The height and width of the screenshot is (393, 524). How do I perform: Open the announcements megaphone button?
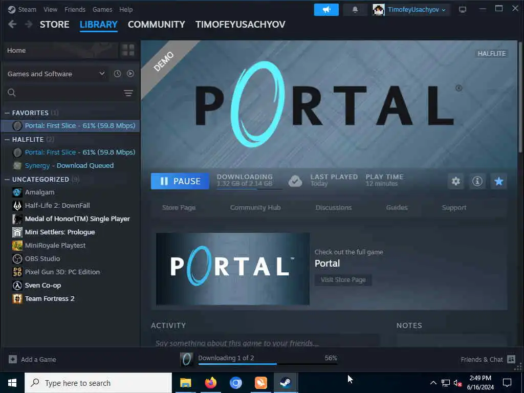pos(326,10)
